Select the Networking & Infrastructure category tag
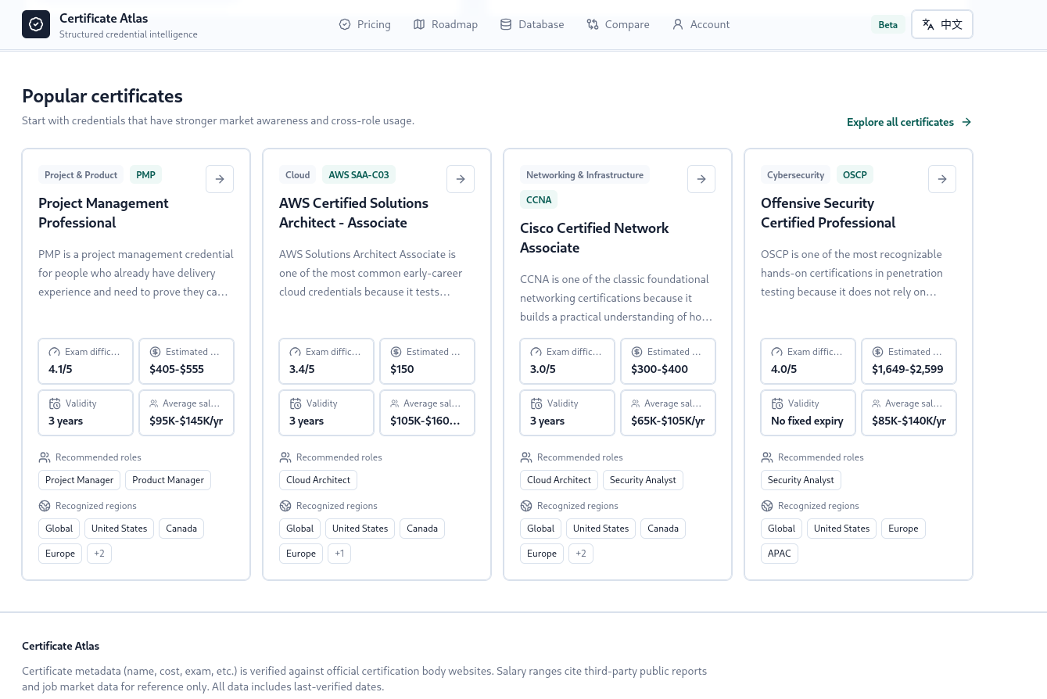Viewport: 1047px width, 699px height. 585,175
